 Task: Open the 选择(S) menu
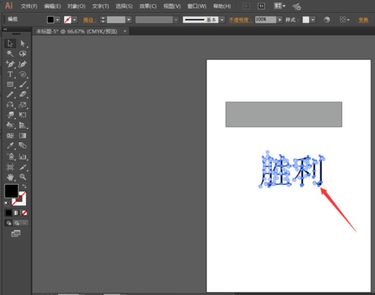pos(124,6)
